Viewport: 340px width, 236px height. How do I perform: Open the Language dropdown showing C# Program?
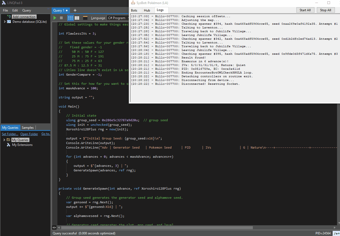point(118,18)
